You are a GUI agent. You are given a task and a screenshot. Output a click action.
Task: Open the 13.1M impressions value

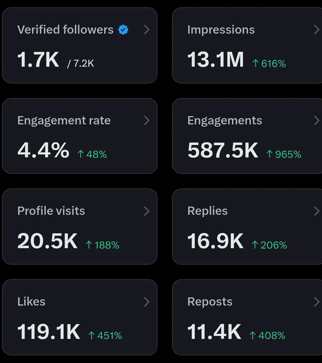(216, 60)
